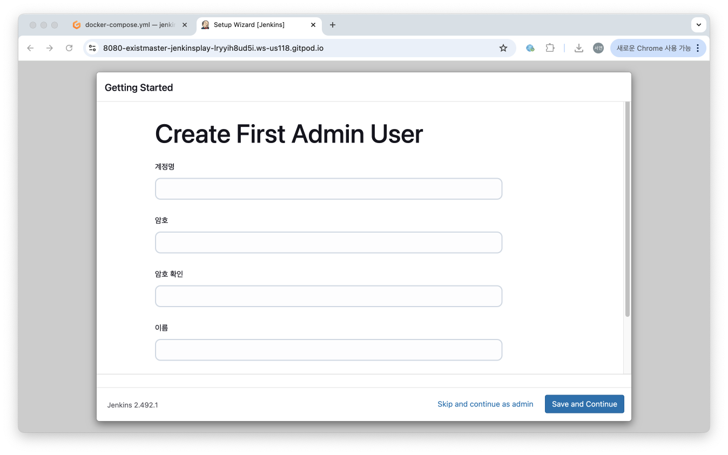Viewport: 728px width, 455px height.
Task: Click the globe extension icon in toolbar
Action: click(x=530, y=48)
